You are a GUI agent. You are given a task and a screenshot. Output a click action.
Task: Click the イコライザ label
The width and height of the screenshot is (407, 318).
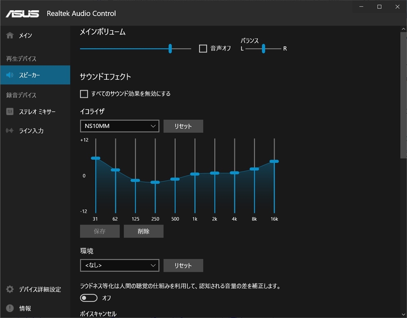[92, 112]
